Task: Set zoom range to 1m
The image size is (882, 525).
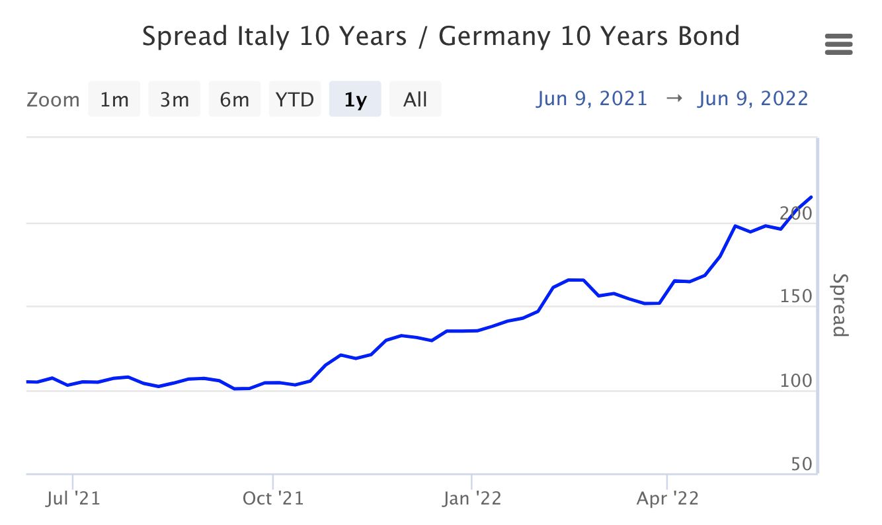Action: pyautogui.click(x=114, y=99)
